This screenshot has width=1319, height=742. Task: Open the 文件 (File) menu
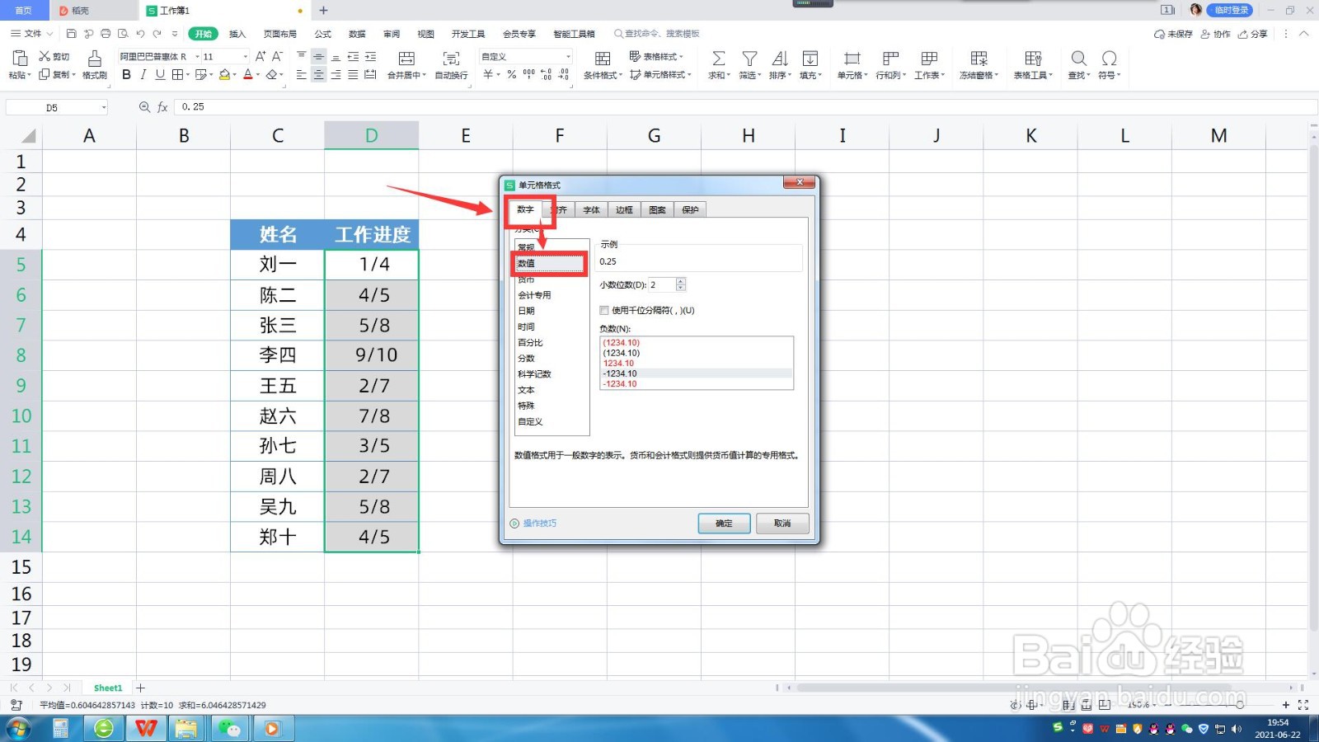[31, 34]
